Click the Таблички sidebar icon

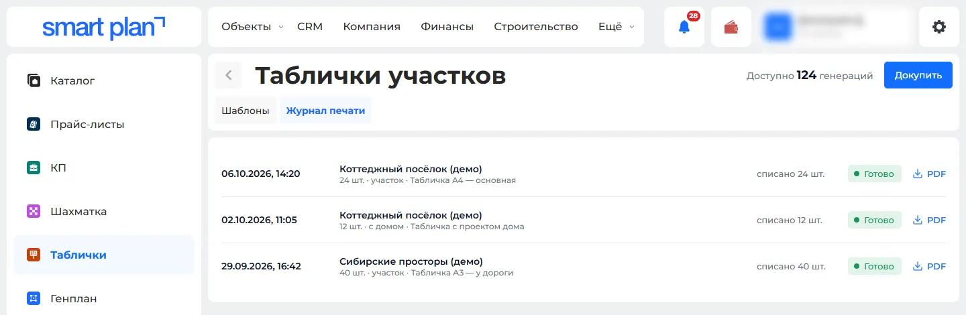click(34, 255)
